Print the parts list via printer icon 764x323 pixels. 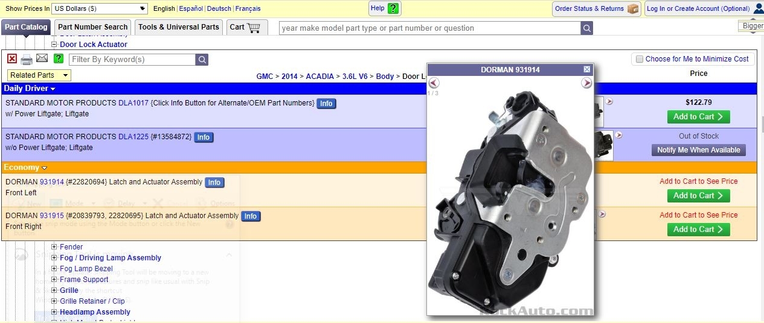pyautogui.click(x=27, y=59)
